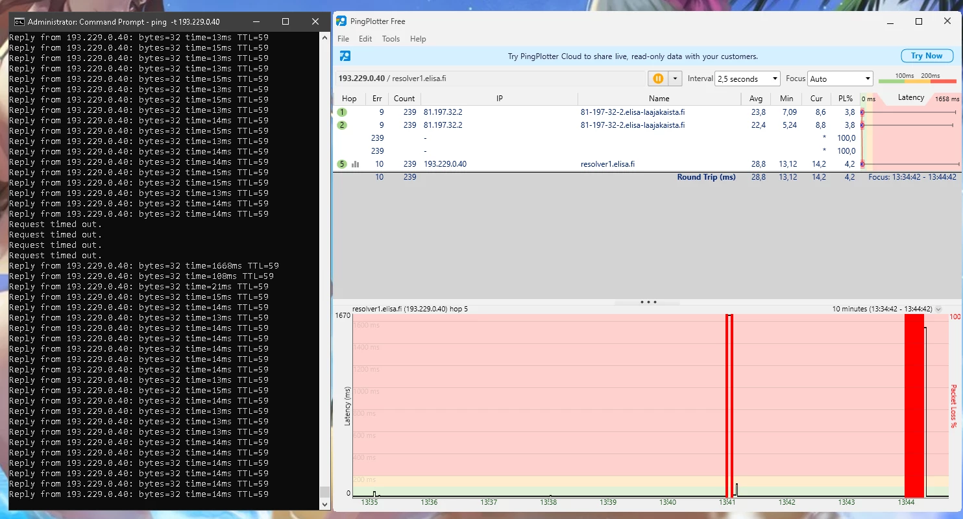Open the Help menu in PingPlotter

418,39
